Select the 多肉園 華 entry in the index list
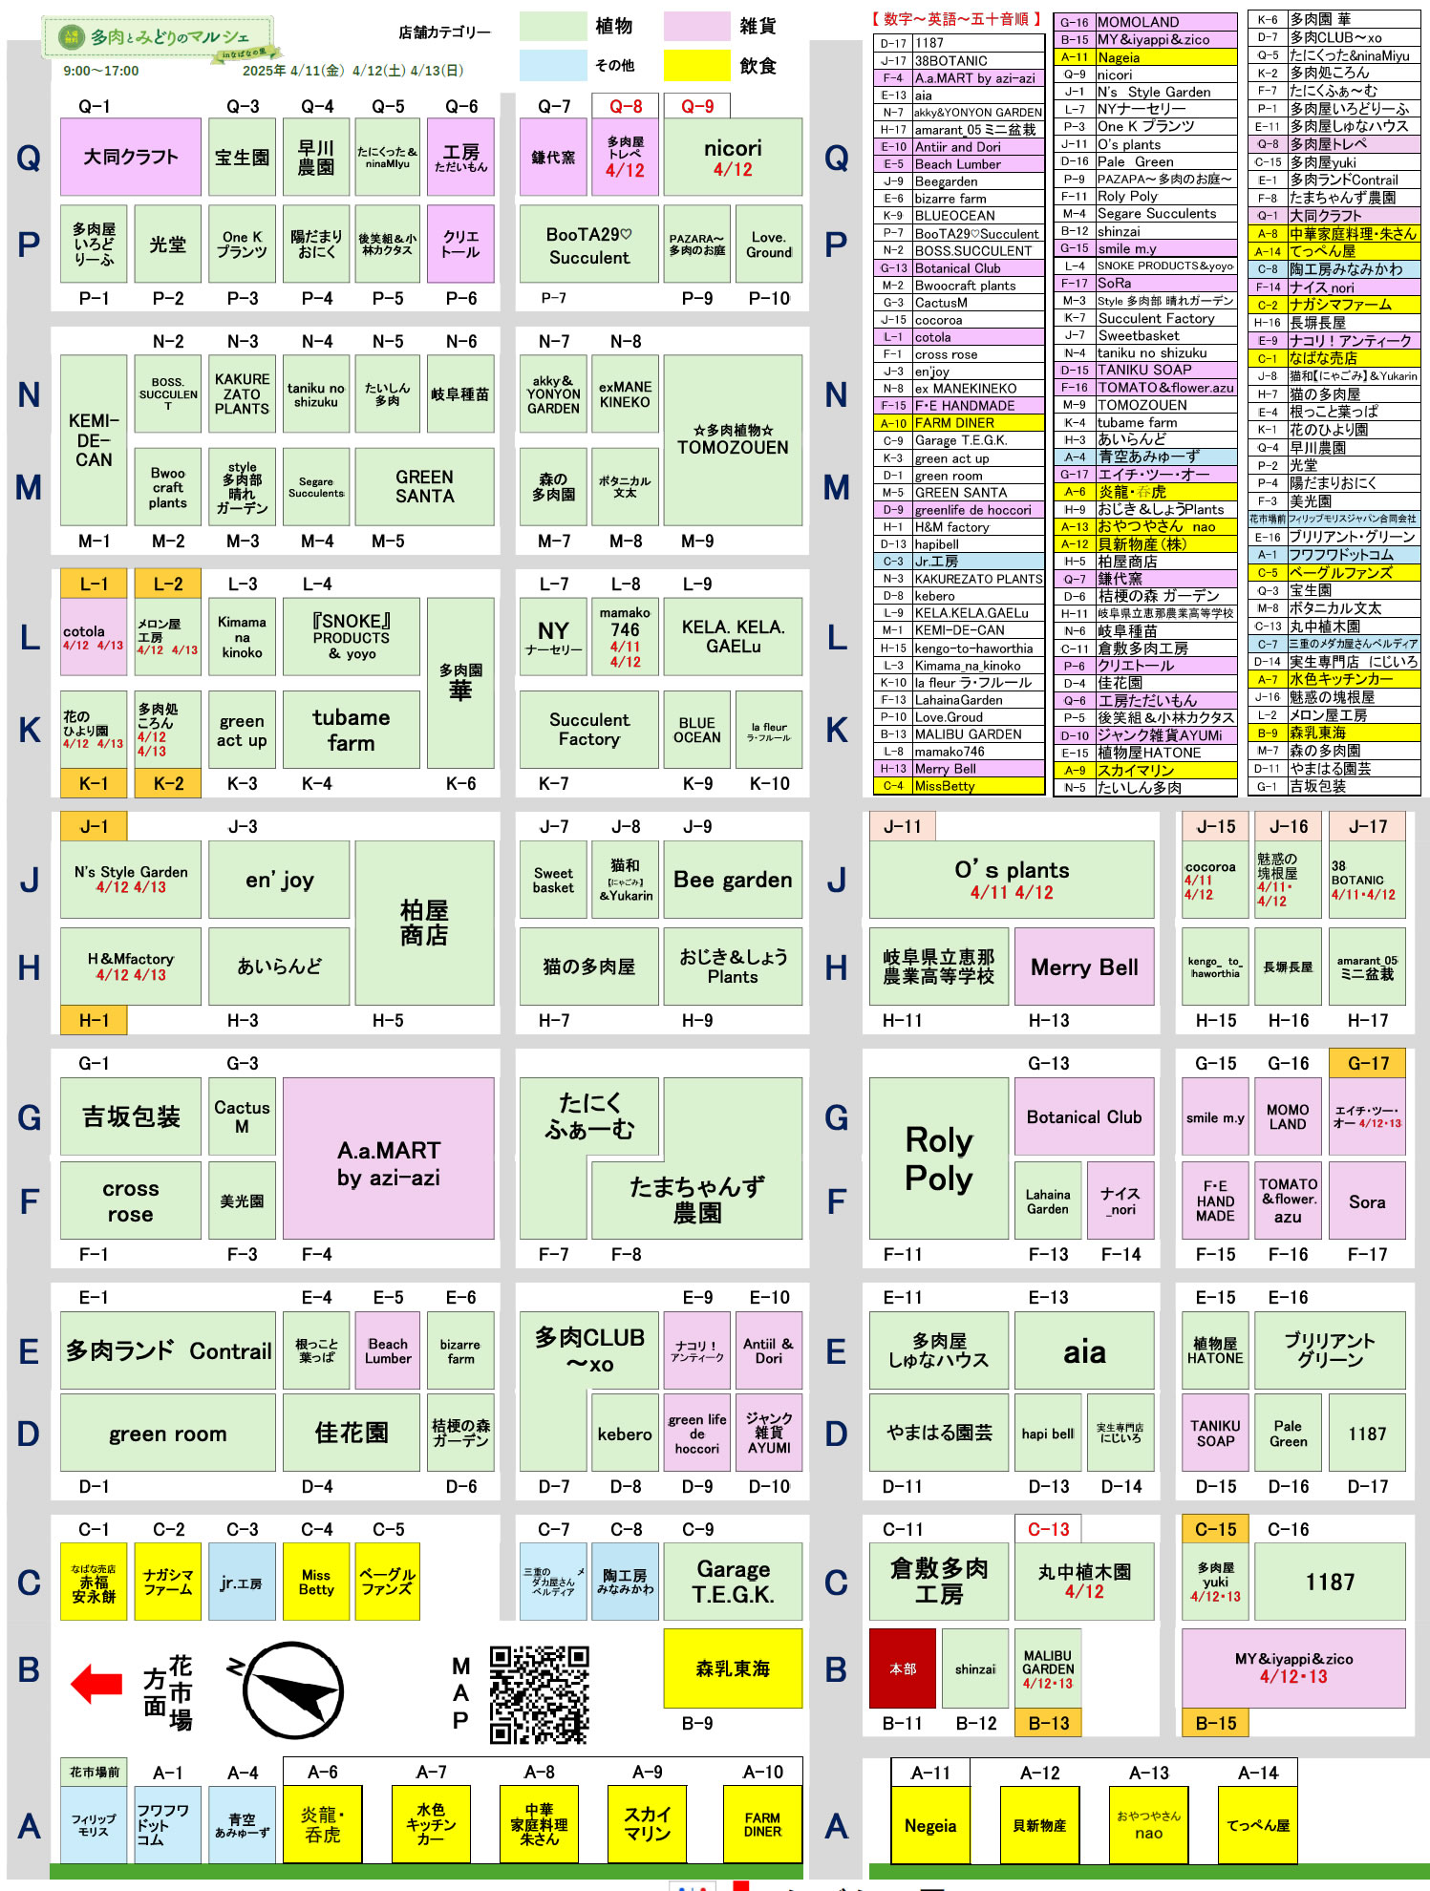Screen dimensions: 1430x1891 [x=1334, y=19]
